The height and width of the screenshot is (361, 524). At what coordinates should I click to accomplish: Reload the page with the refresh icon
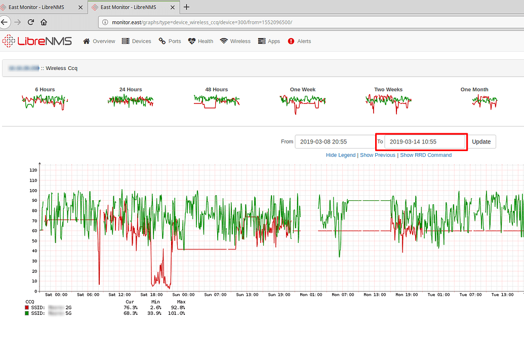(30, 22)
